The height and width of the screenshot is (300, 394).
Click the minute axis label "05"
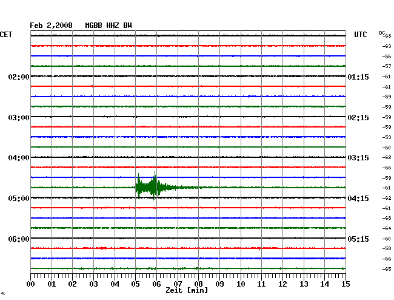(x=135, y=284)
